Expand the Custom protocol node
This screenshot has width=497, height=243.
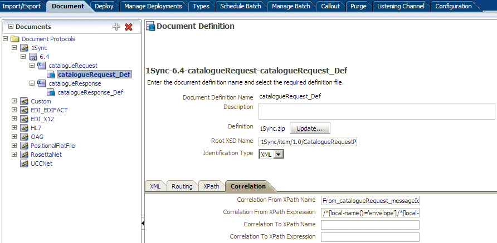14,101
